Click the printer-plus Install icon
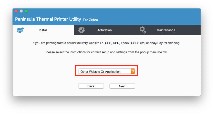The height and width of the screenshot is (113, 213). click(x=20, y=30)
